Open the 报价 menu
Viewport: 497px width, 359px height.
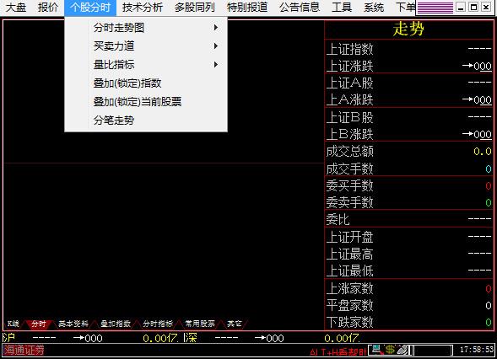(48, 8)
